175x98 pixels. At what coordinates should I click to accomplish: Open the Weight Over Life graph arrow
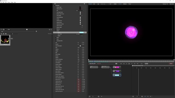84,83
